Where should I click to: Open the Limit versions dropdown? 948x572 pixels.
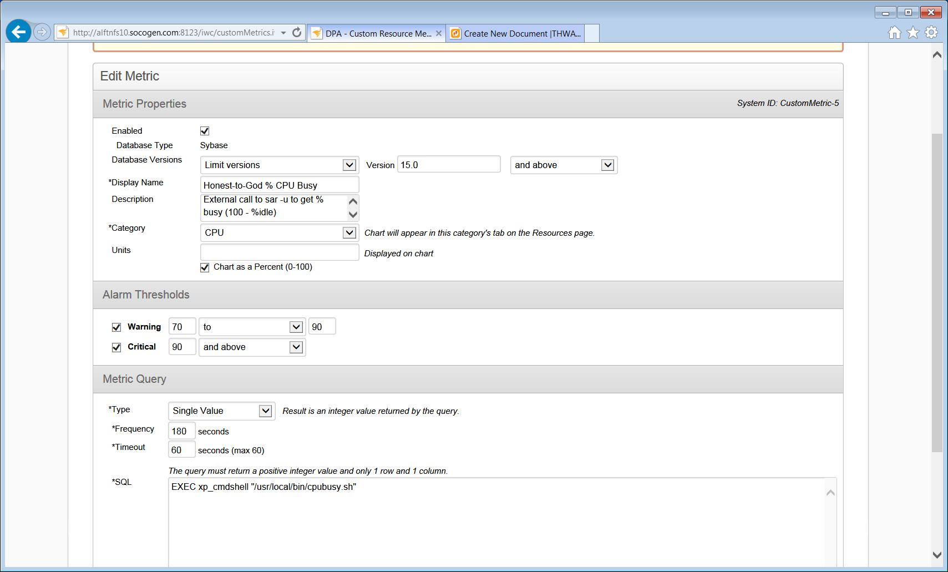tap(280, 165)
